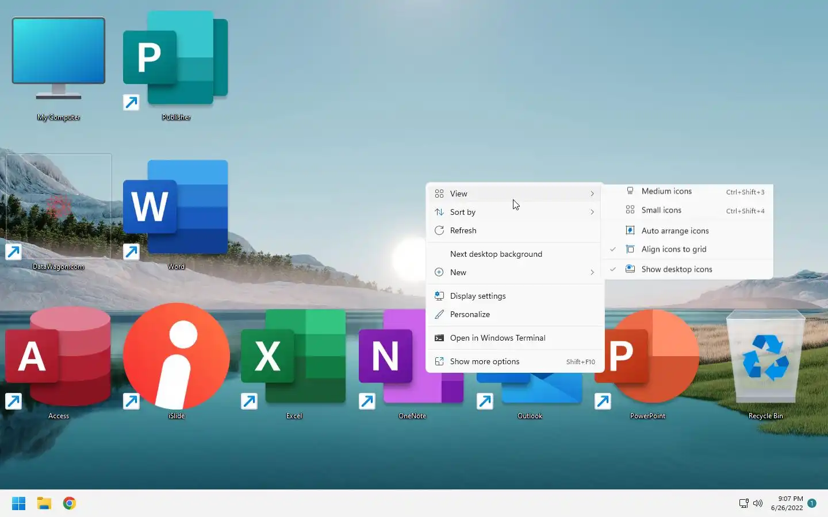
Task: Click the View context menu label
Action: 459,194
